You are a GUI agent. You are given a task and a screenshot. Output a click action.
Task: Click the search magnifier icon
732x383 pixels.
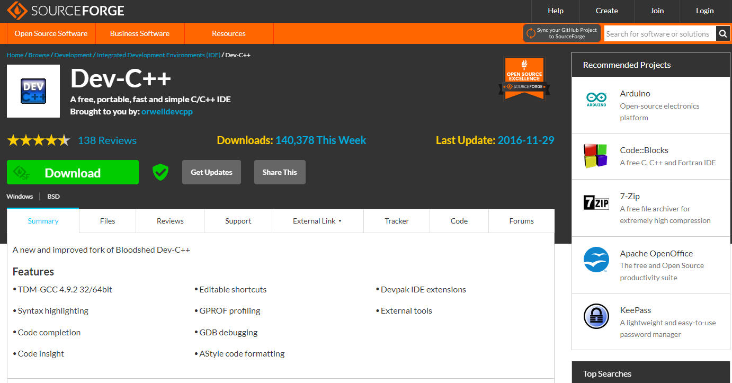pyautogui.click(x=723, y=33)
